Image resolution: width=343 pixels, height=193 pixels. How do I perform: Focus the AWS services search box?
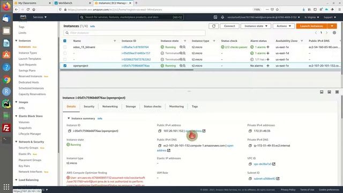click(131, 17)
